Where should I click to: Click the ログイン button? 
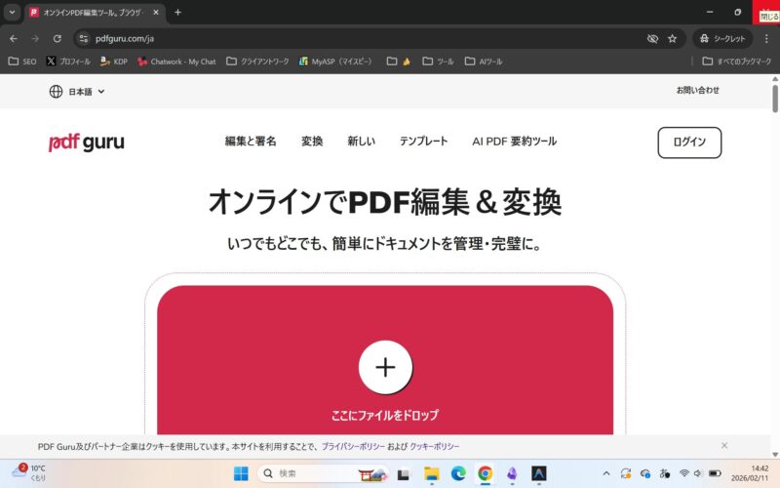pos(689,142)
